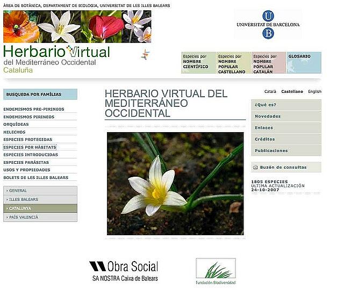
Task: Expand the País Valencià region item
Action: pyautogui.click(x=40, y=217)
